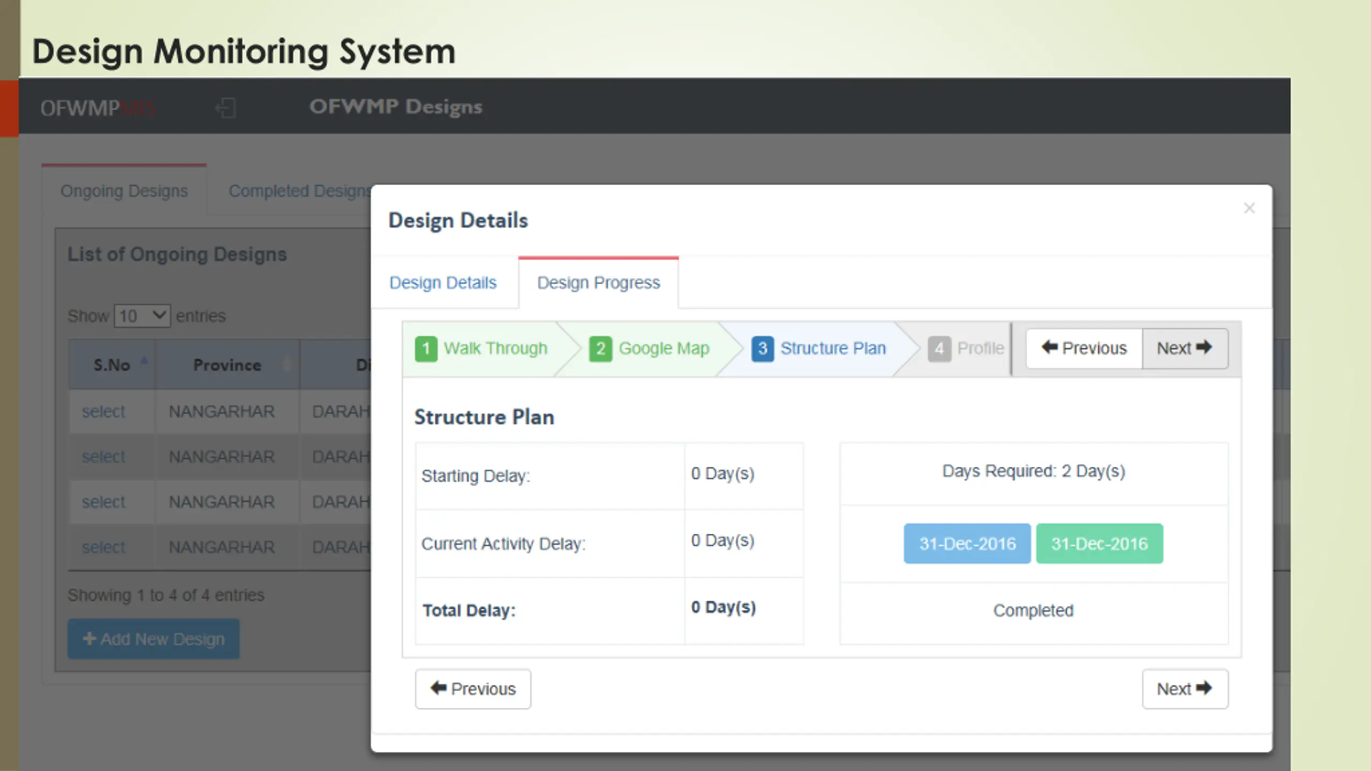1371x771 pixels.
Task: Click select link in the second NANGARHAR row
Action: [103, 457]
